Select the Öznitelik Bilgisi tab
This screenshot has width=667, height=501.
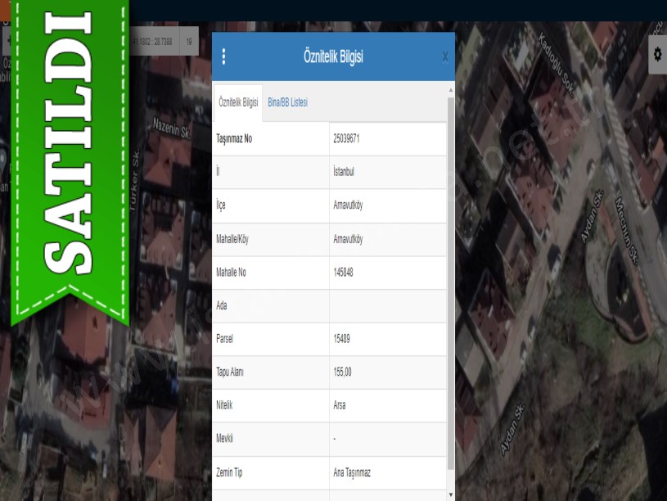point(238,102)
